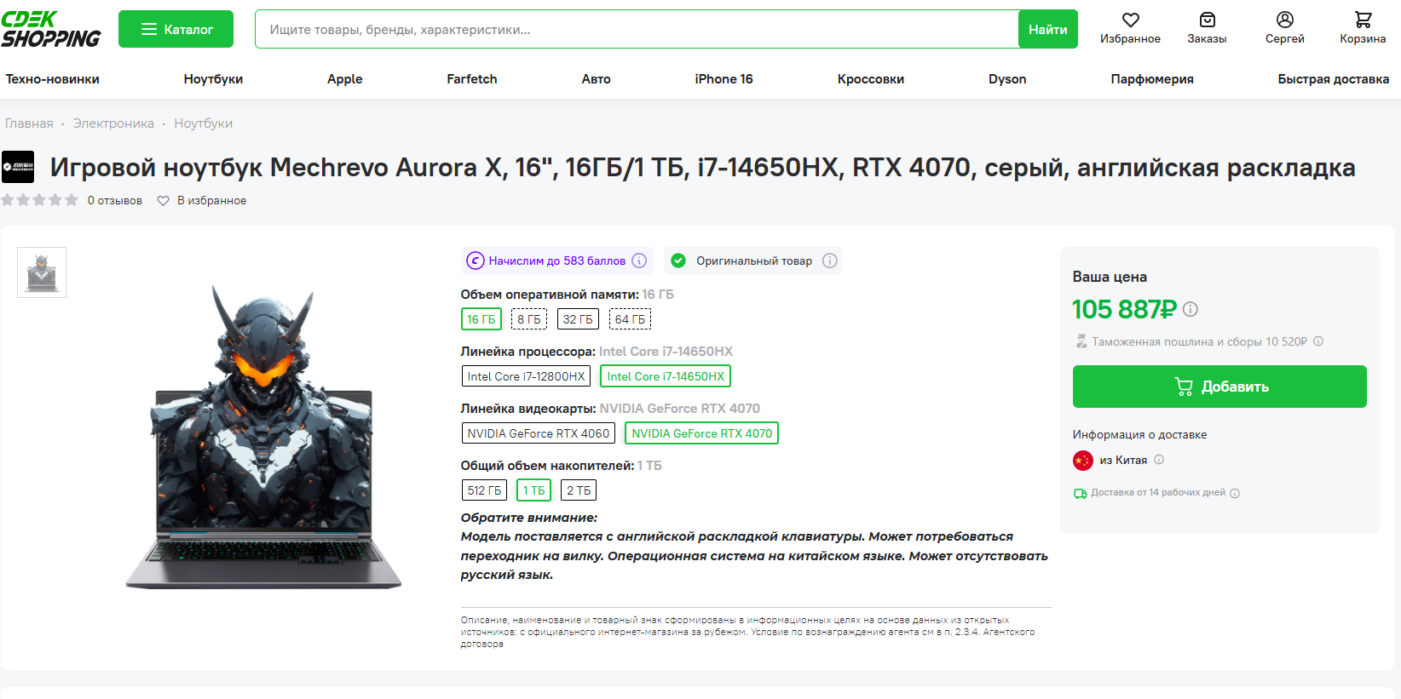Open the CDEK Shopping home logo
Image resolution: width=1401 pixels, height=699 pixels.
51,29
